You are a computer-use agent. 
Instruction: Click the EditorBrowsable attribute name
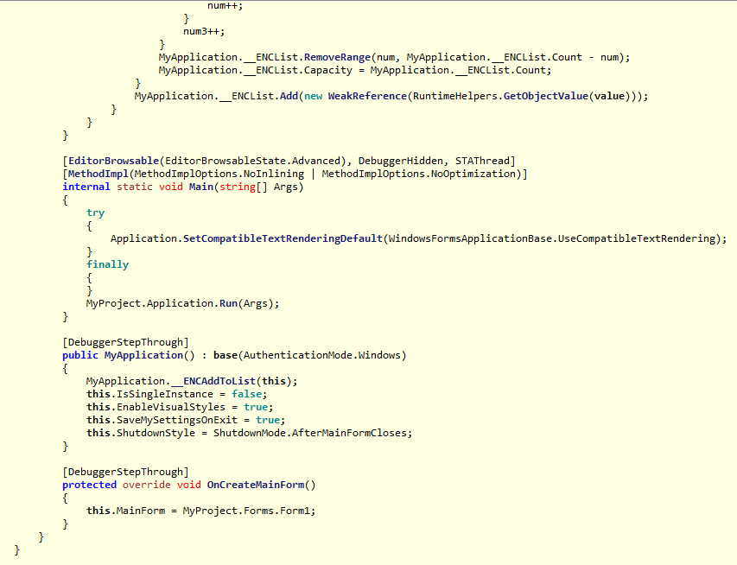[113, 162]
